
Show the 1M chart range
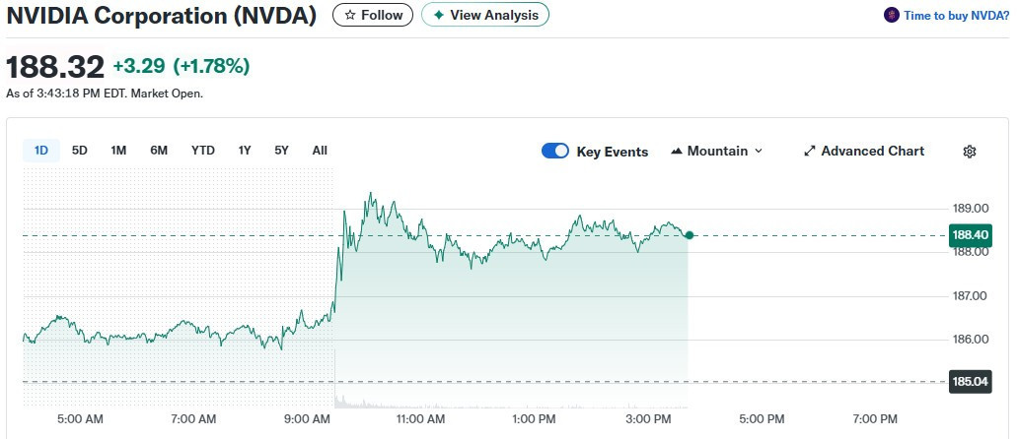click(118, 151)
